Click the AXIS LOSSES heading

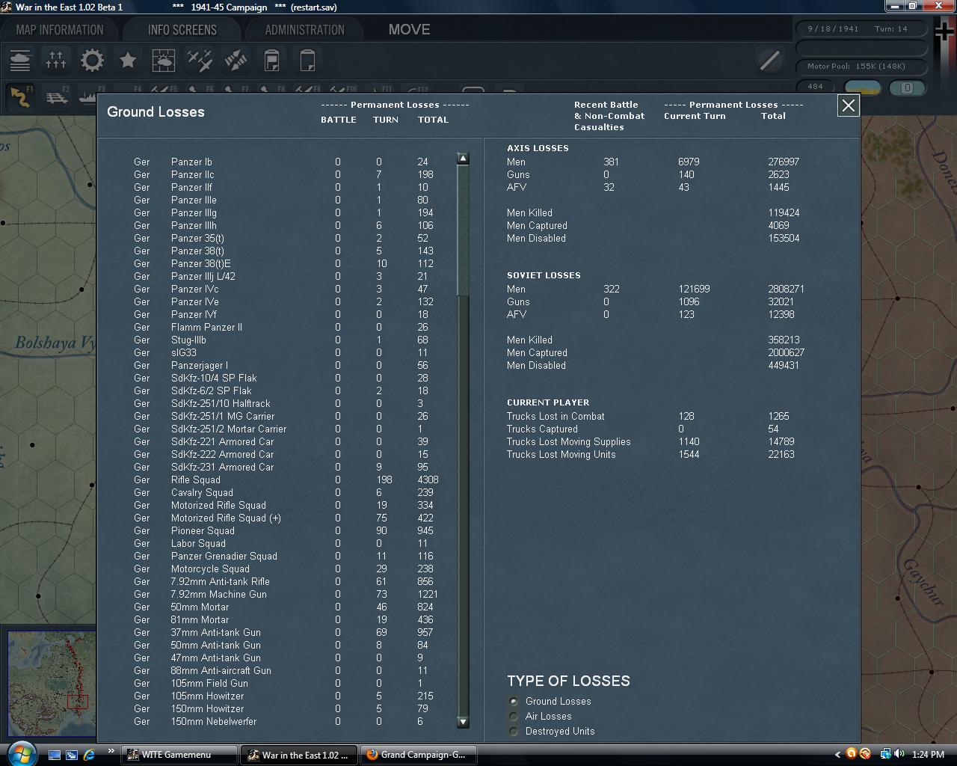(x=538, y=148)
